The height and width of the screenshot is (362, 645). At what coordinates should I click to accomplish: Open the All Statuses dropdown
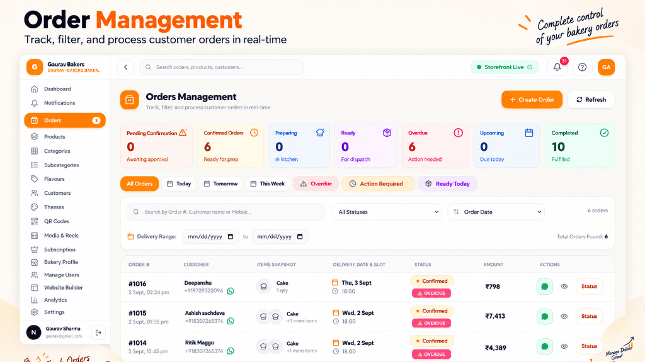click(x=387, y=212)
